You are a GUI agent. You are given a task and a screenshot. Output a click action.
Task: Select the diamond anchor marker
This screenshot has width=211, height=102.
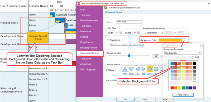point(150,69)
